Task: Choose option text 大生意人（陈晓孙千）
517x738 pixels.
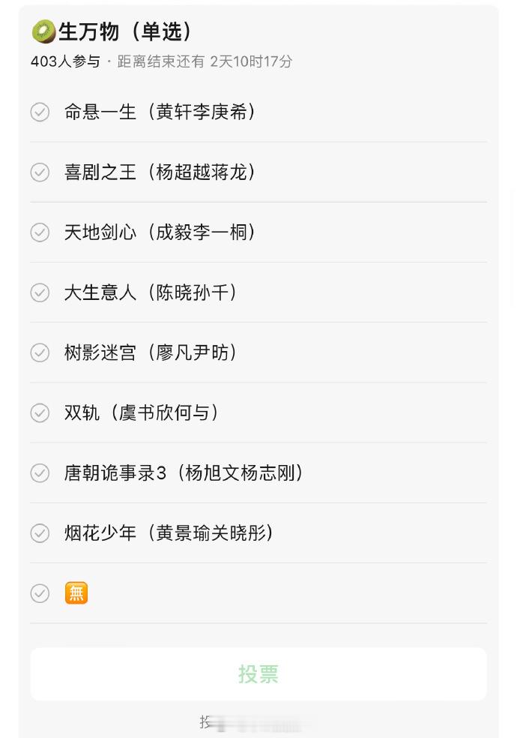Action: (151, 292)
